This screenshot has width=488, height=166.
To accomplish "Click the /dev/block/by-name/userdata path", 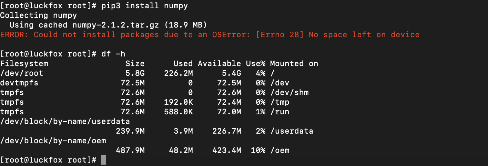I will click(65, 121).
